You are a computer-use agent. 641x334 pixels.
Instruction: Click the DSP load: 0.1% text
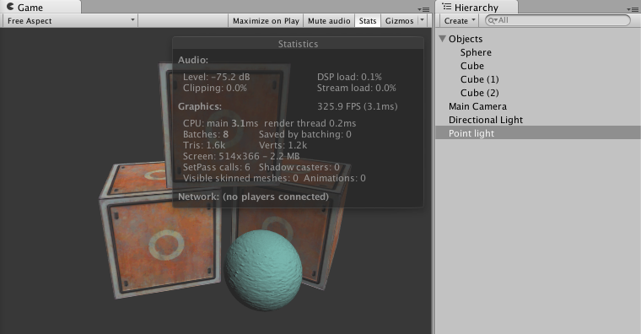(x=349, y=77)
